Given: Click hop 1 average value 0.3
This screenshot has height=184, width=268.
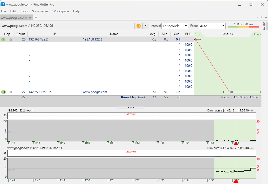Looking at the screenshot, I should click(154, 39).
